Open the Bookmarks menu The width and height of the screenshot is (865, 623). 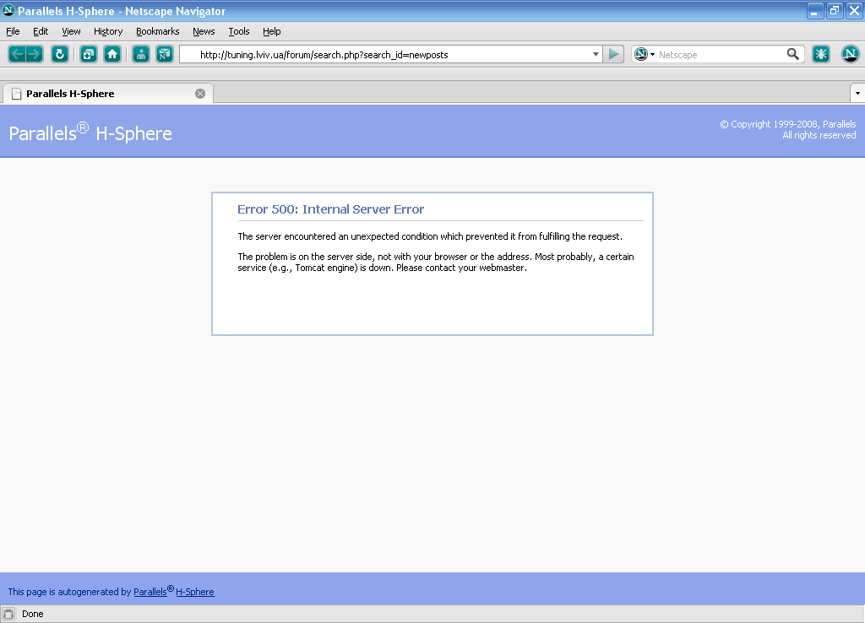click(x=158, y=31)
